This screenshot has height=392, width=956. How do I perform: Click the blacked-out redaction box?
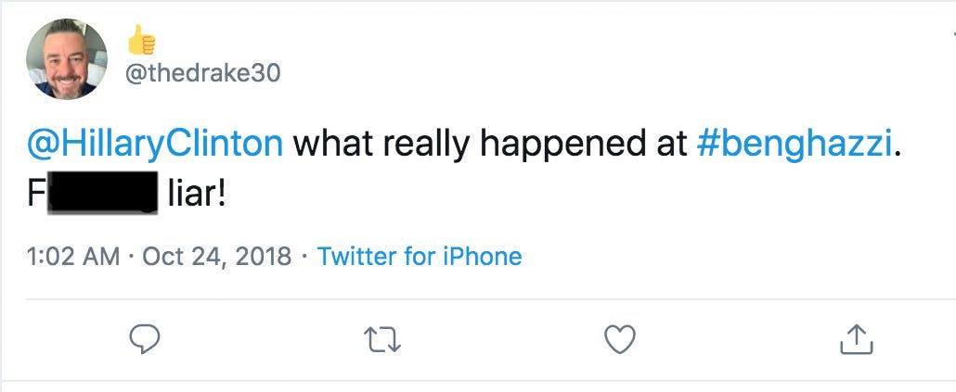102,196
